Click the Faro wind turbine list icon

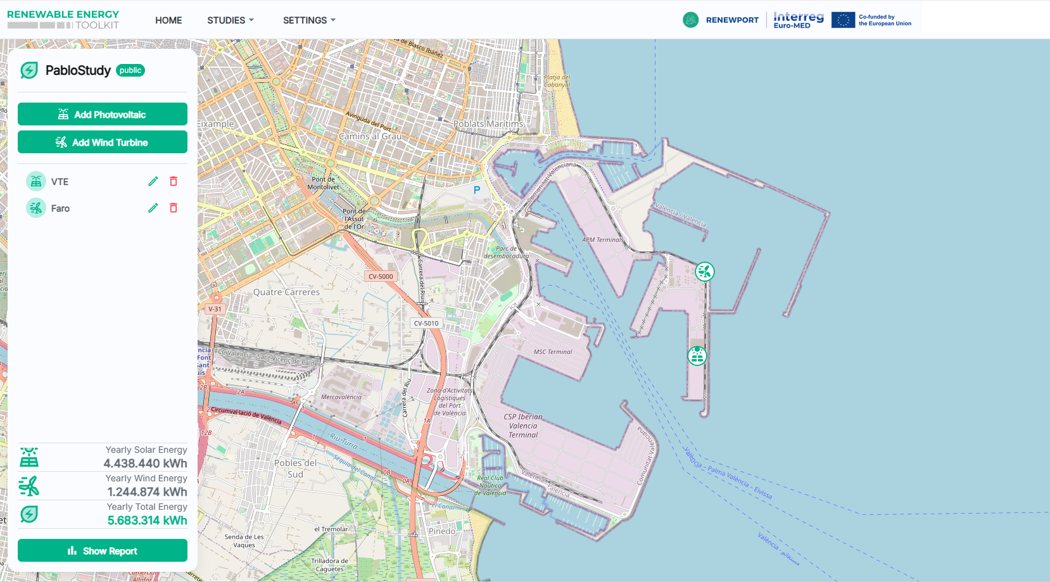click(x=36, y=208)
